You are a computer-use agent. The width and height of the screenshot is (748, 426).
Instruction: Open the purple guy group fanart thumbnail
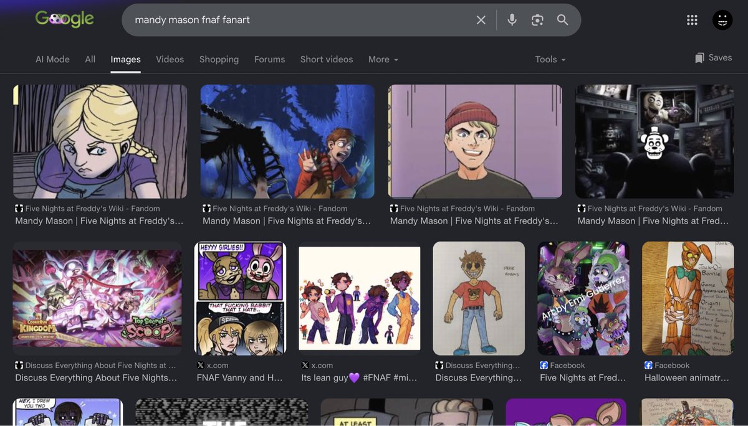click(x=360, y=298)
